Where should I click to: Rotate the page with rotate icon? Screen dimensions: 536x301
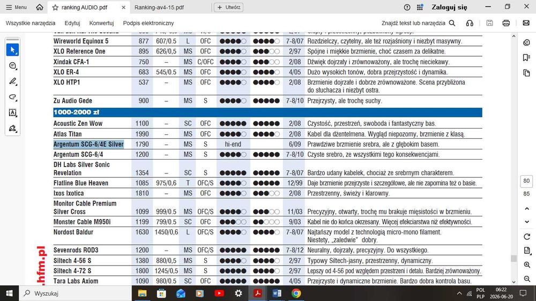point(527,236)
